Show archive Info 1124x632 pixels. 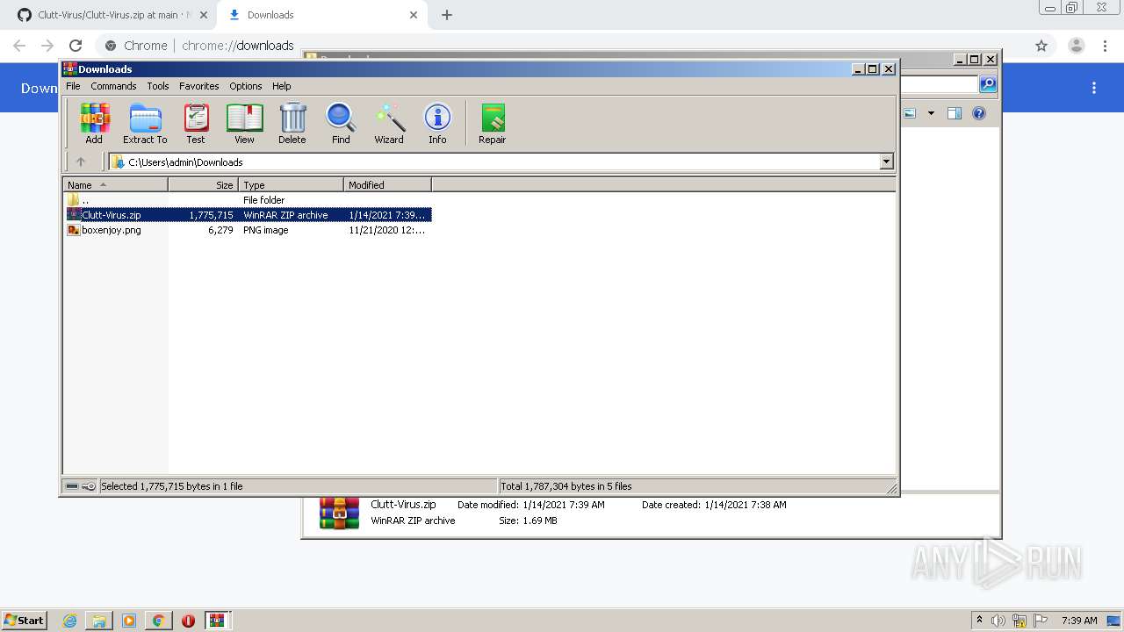point(437,124)
